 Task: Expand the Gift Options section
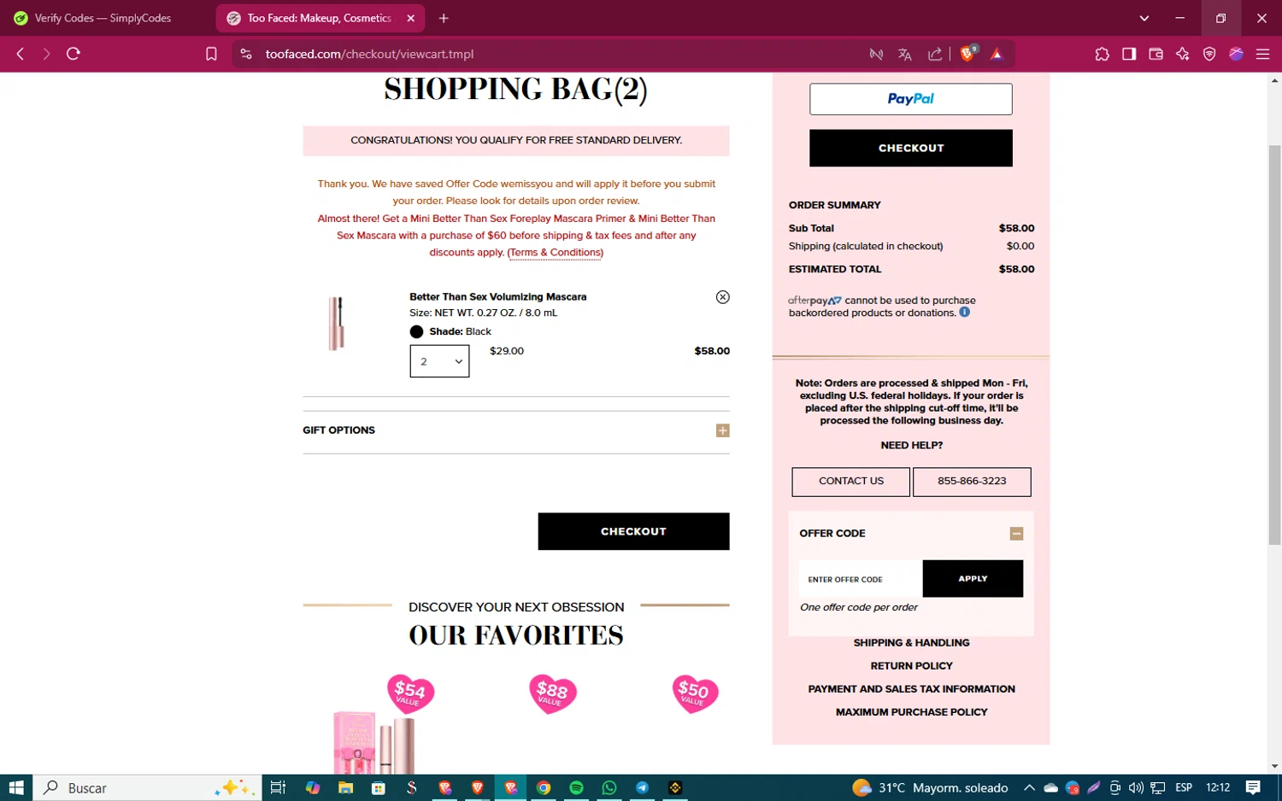pos(722,430)
